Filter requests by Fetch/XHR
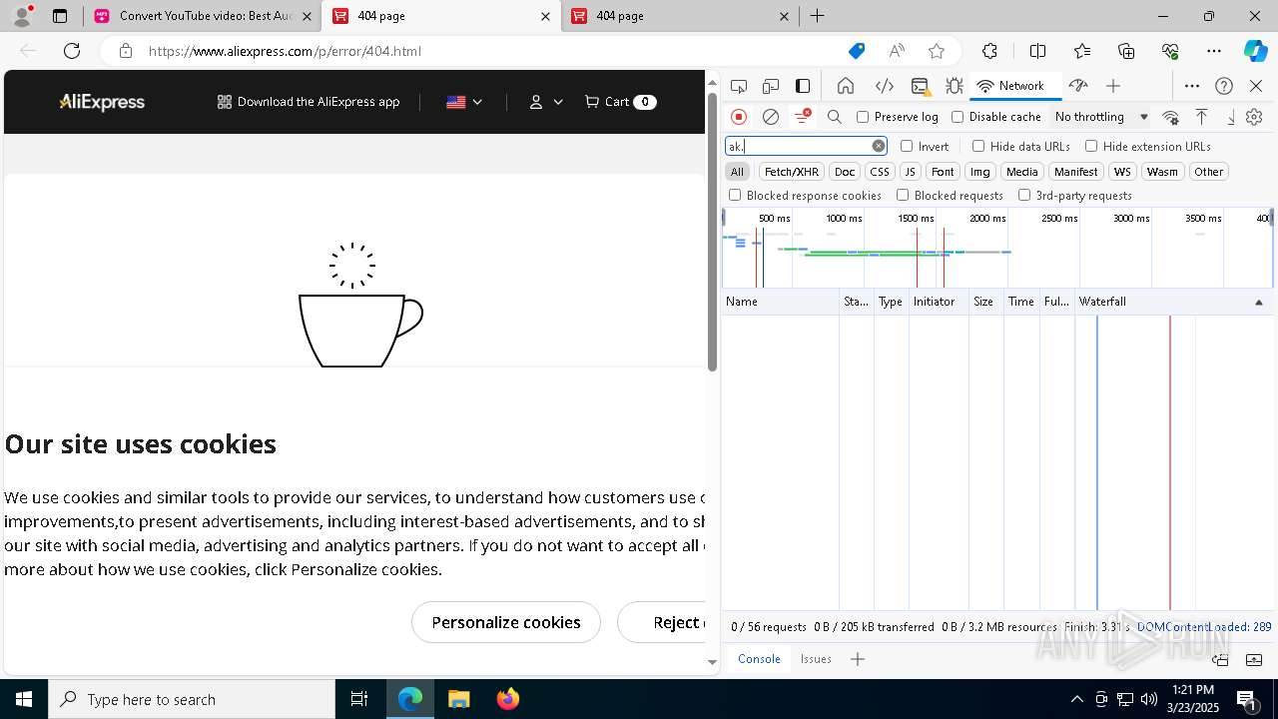 pyautogui.click(x=792, y=172)
